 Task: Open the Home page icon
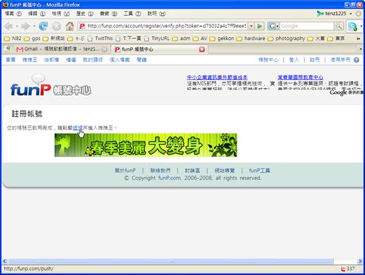click(x=69, y=26)
